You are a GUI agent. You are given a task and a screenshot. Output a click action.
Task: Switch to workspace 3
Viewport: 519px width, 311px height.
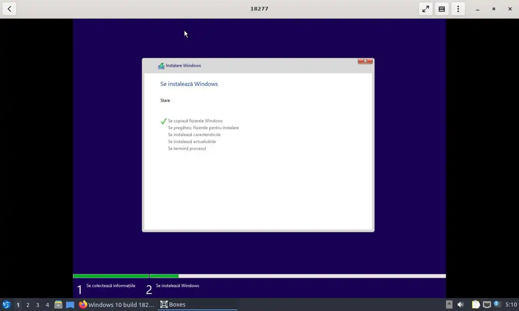click(37, 305)
